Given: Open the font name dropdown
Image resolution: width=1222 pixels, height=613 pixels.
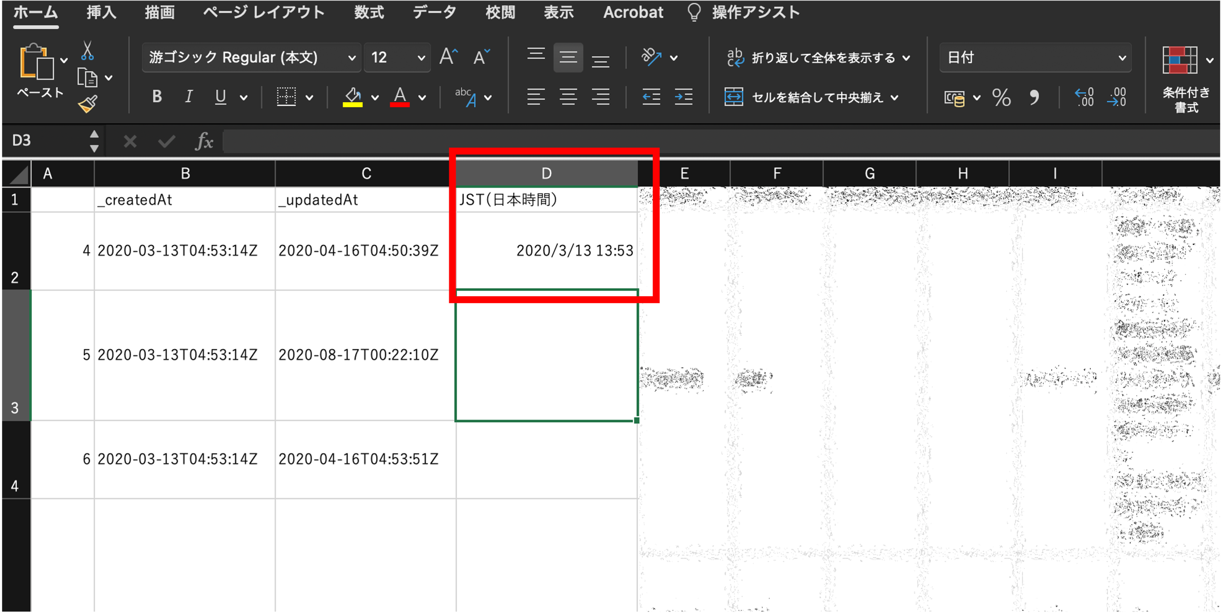Looking at the screenshot, I should pos(351,58).
